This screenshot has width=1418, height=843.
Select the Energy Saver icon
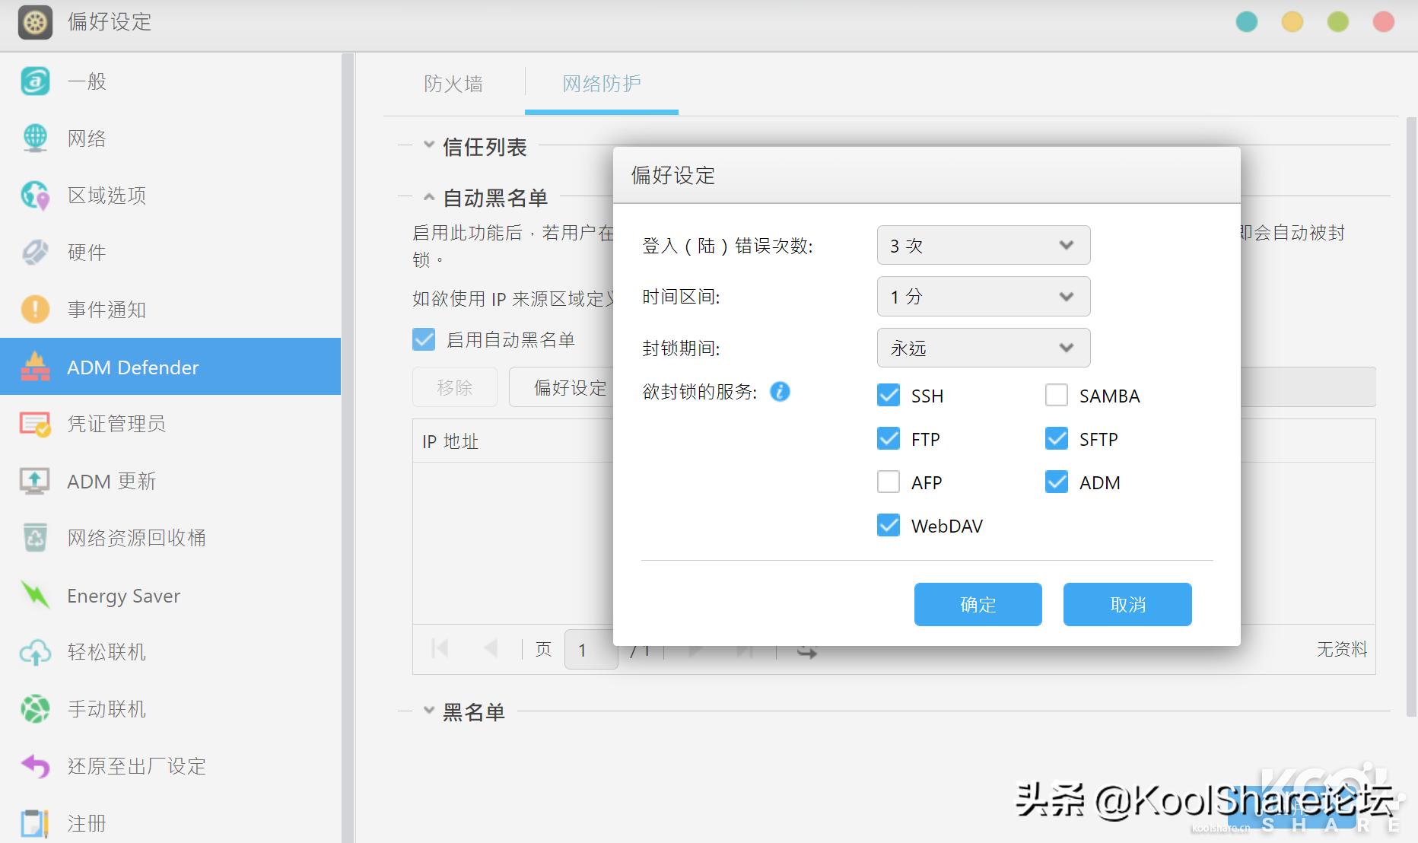pyautogui.click(x=35, y=595)
